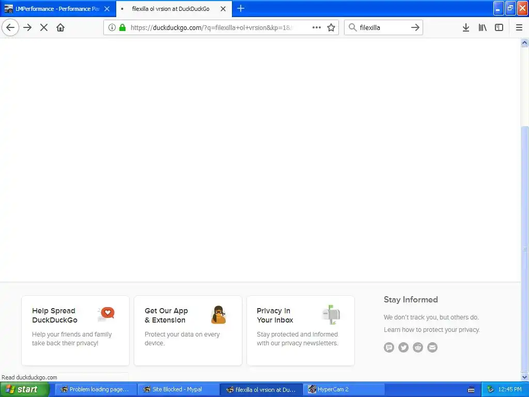Viewport: 529px width, 397px height.
Task: Click the green secure padlock icon
Action: pyautogui.click(x=122, y=27)
